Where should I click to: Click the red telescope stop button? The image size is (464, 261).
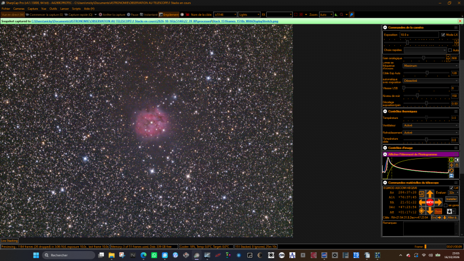430,202
